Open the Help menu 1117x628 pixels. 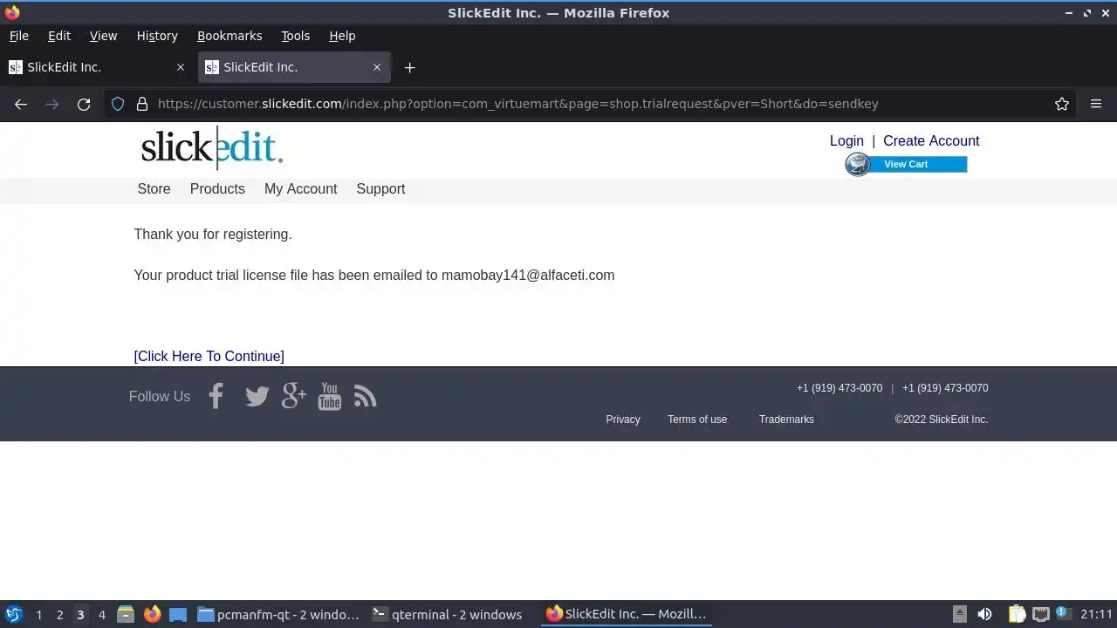pos(342,36)
